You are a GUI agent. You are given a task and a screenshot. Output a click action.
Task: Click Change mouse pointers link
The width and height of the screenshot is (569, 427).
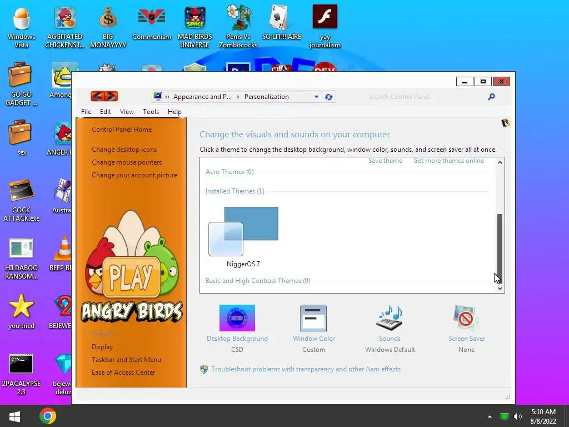[127, 162]
